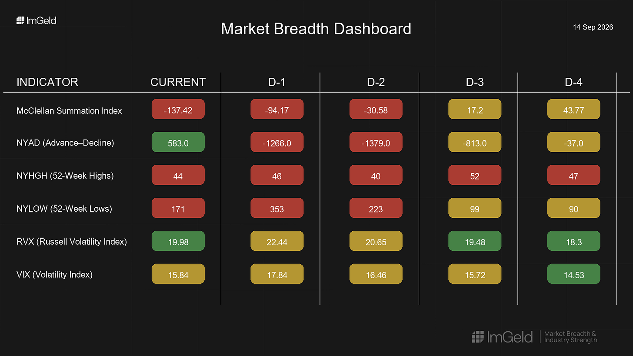This screenshot has height=356, width=633.
Task: Open the D-1 column header
Action: (277, 82)
